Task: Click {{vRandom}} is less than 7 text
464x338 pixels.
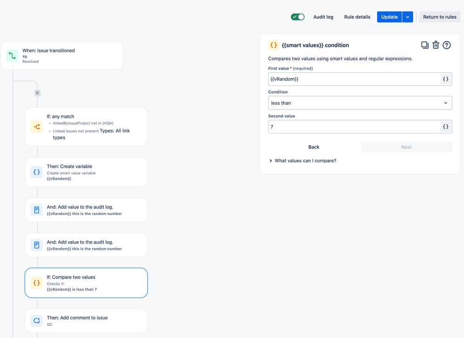Action: click(72, 289)
